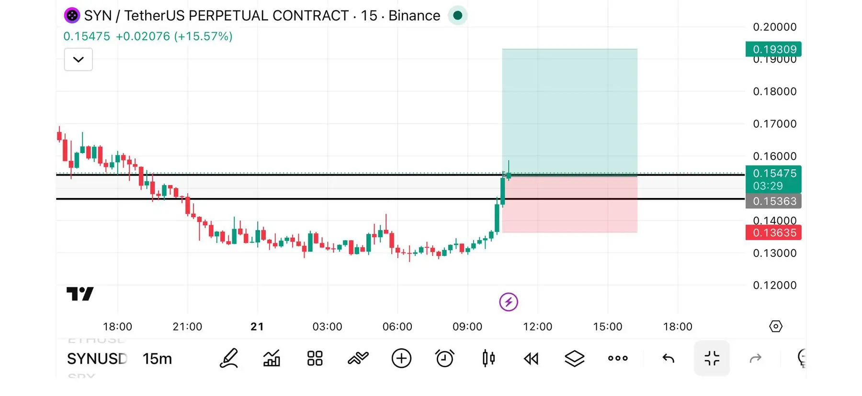Redo action arrow icon
The height and width of the screenshot is (396, 862).
tap(755, 358)
